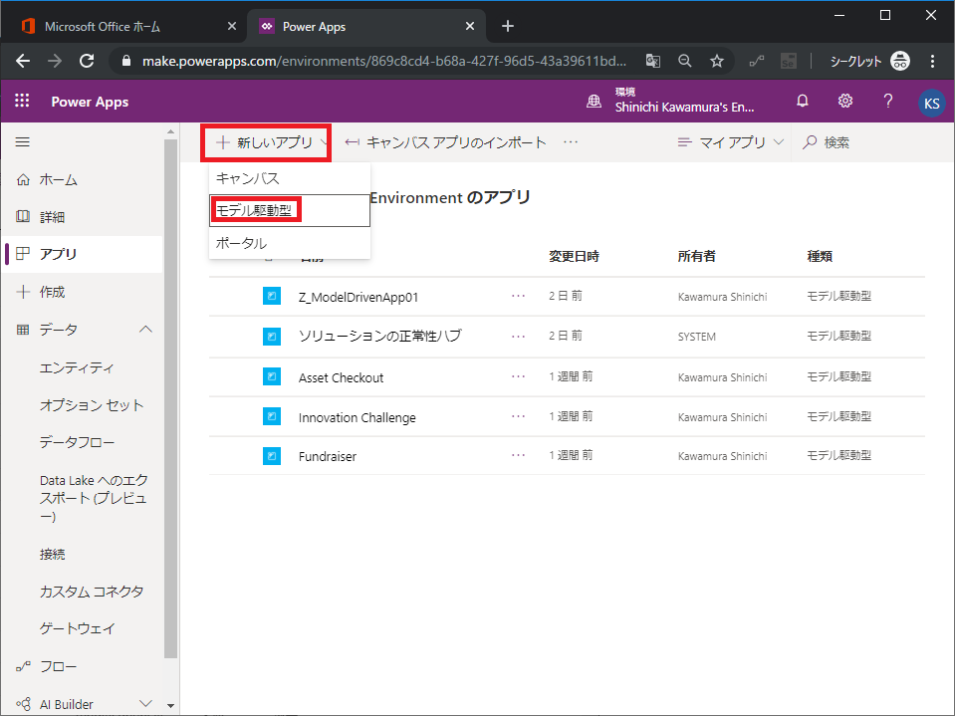This screenshot has height=716, width=955.
Task: Click the Z_ModelDrivenApp01 app icon
Action: coord(272,296)
